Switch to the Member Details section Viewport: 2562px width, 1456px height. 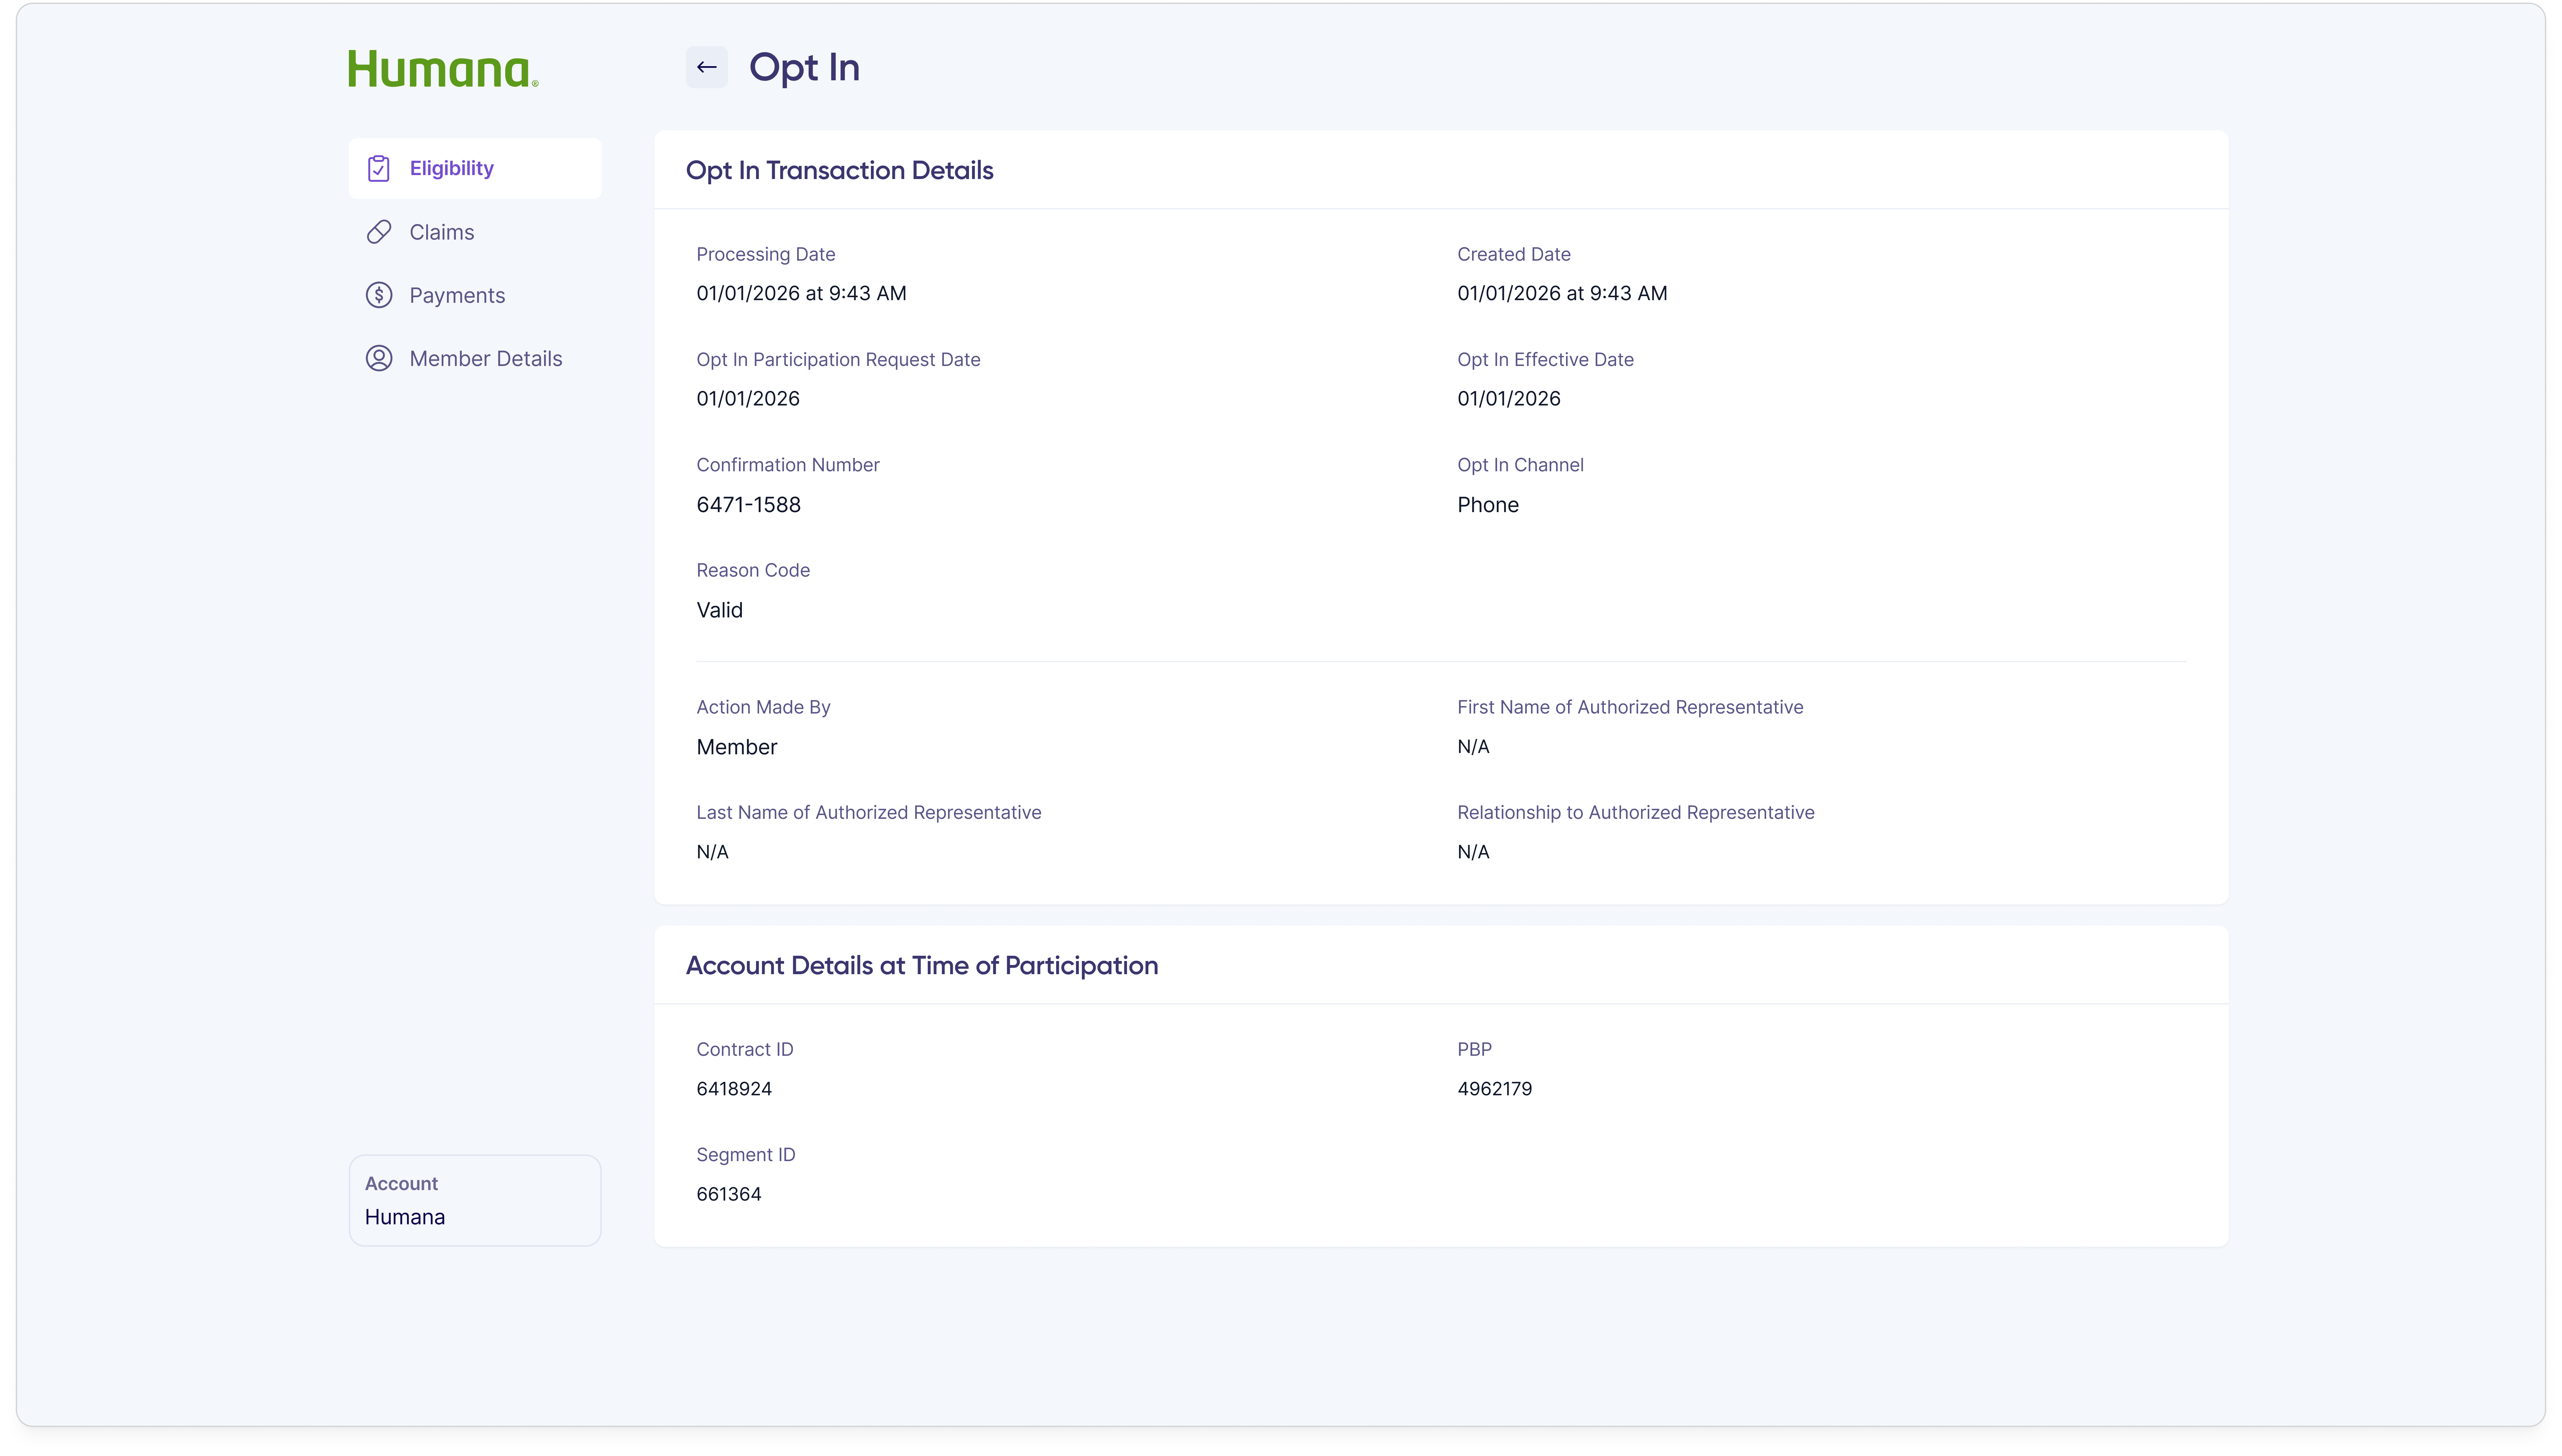click(485, 358)
